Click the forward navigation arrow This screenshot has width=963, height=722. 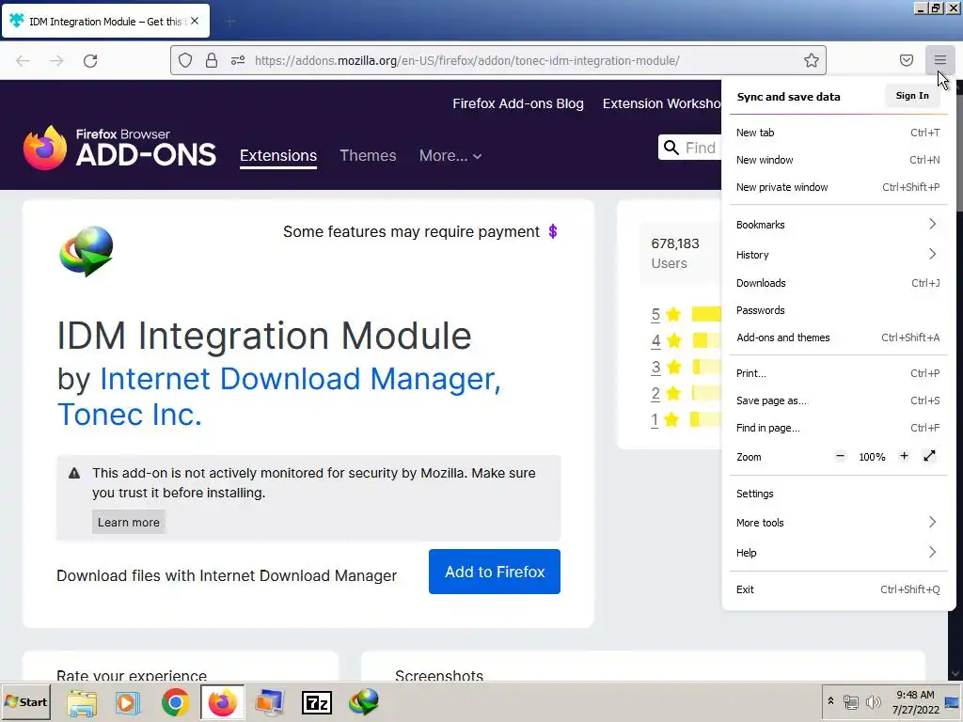pos(56,61)
